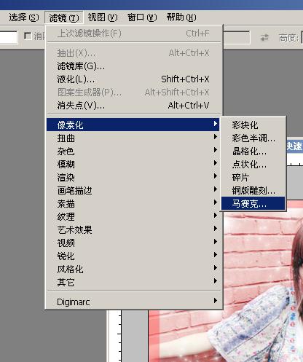Open the 窗口(W) menu
This screenshot has height=362, width=303.
coord(142,17)
